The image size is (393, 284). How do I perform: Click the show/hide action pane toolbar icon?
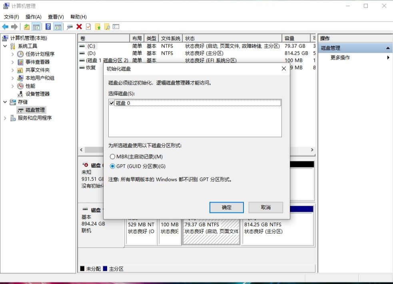coord(58,26)
